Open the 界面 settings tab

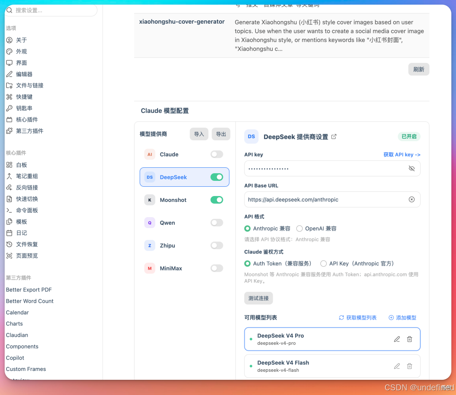tap(21, 63)
